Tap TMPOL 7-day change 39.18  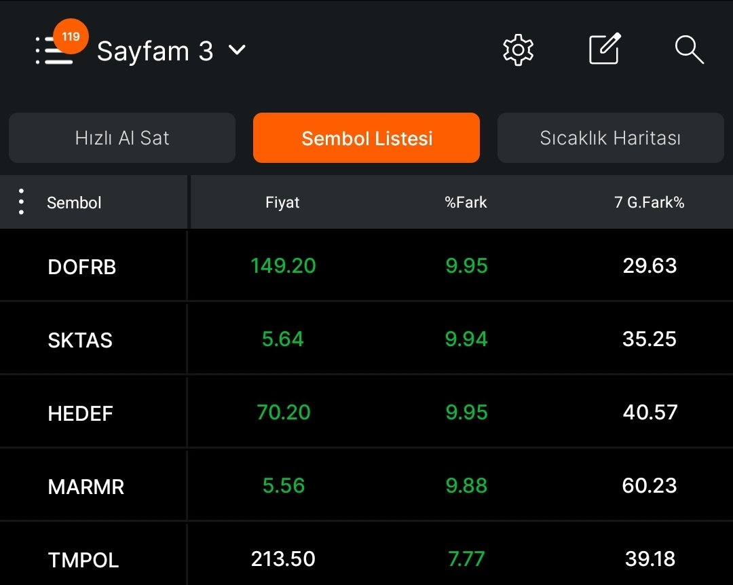(x=650, y=559)
